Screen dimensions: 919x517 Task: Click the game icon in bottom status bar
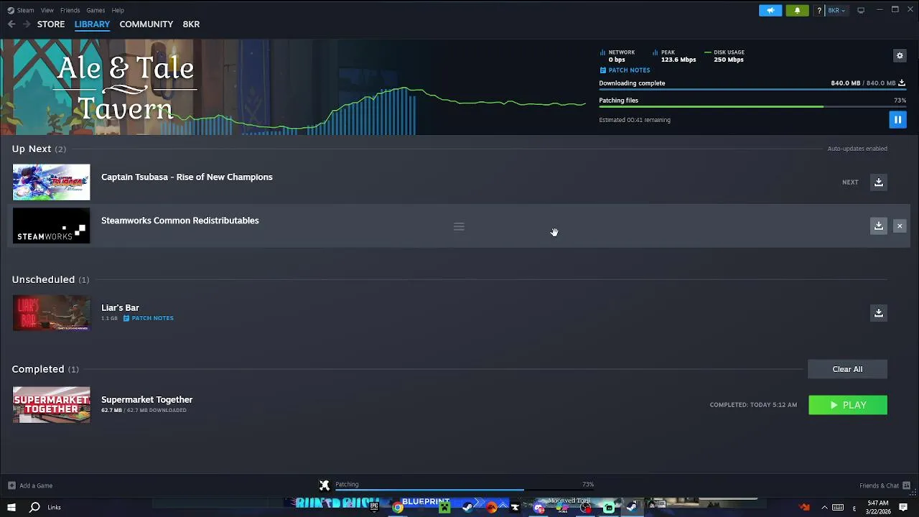325,485
